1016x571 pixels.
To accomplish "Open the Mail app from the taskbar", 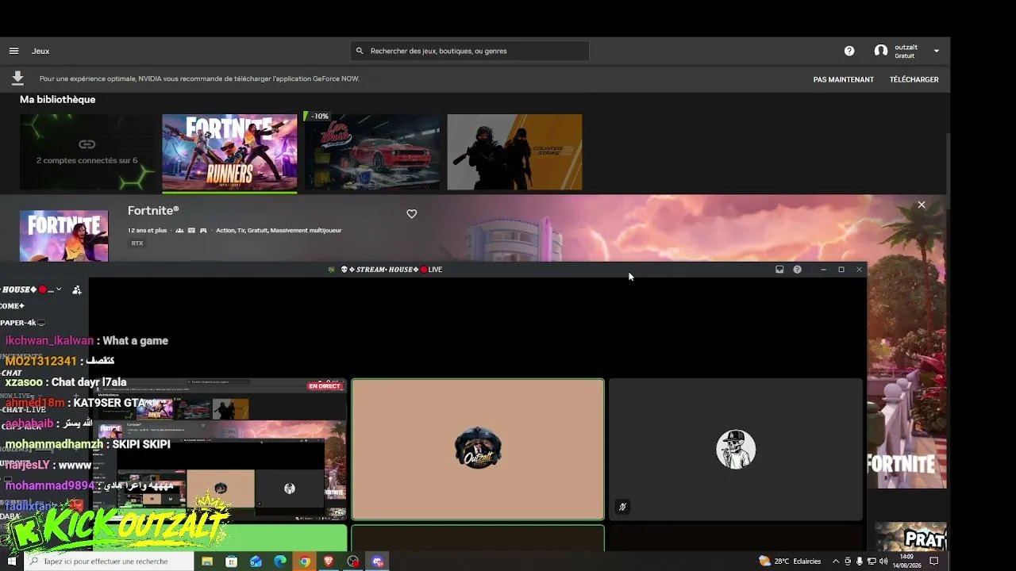I will tap(256, 561).
